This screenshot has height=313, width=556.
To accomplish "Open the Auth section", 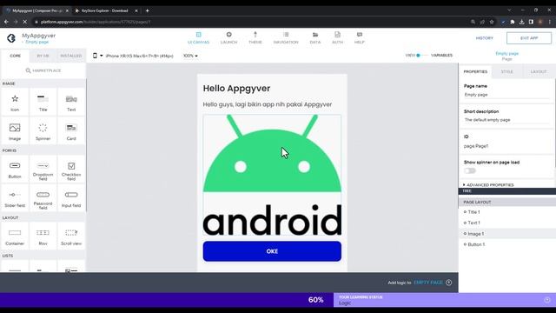I will (x=337, y=38).
